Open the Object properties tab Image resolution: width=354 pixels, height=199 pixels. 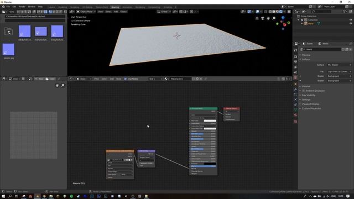click(x=295, y=84)
